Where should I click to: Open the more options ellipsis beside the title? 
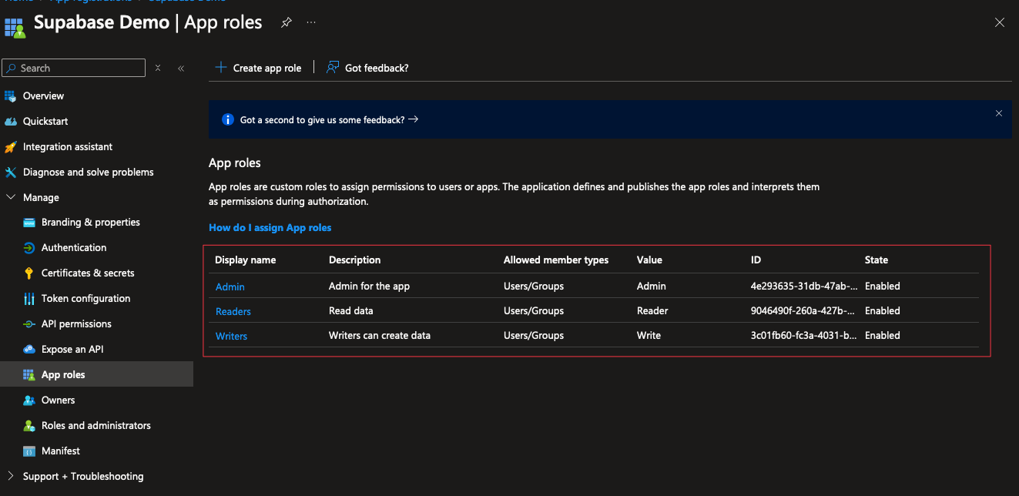311,23
